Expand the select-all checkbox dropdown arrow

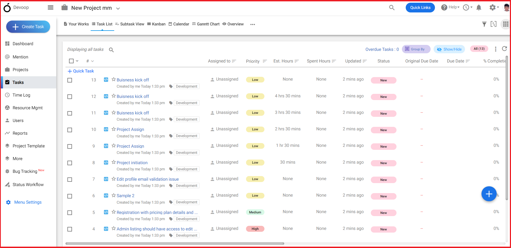(x=77, y=61)
